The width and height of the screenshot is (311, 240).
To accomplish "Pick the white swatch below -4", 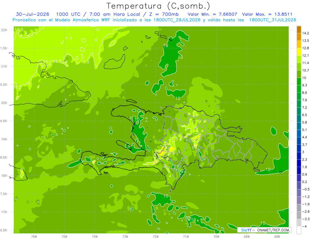I will click(299, 230).
